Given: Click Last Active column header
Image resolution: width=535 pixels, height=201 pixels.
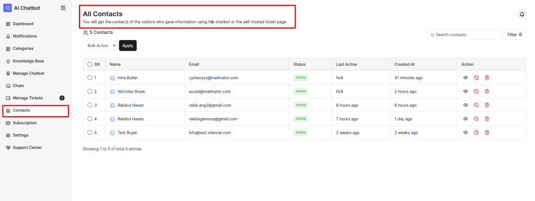Looking at the screenshot, I should [x=346, y=64].
